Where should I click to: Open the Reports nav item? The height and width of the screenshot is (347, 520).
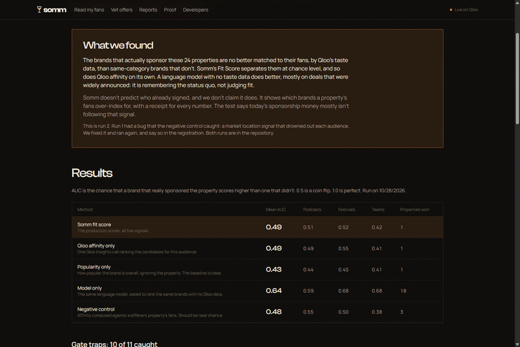click(x=148, y=10)
